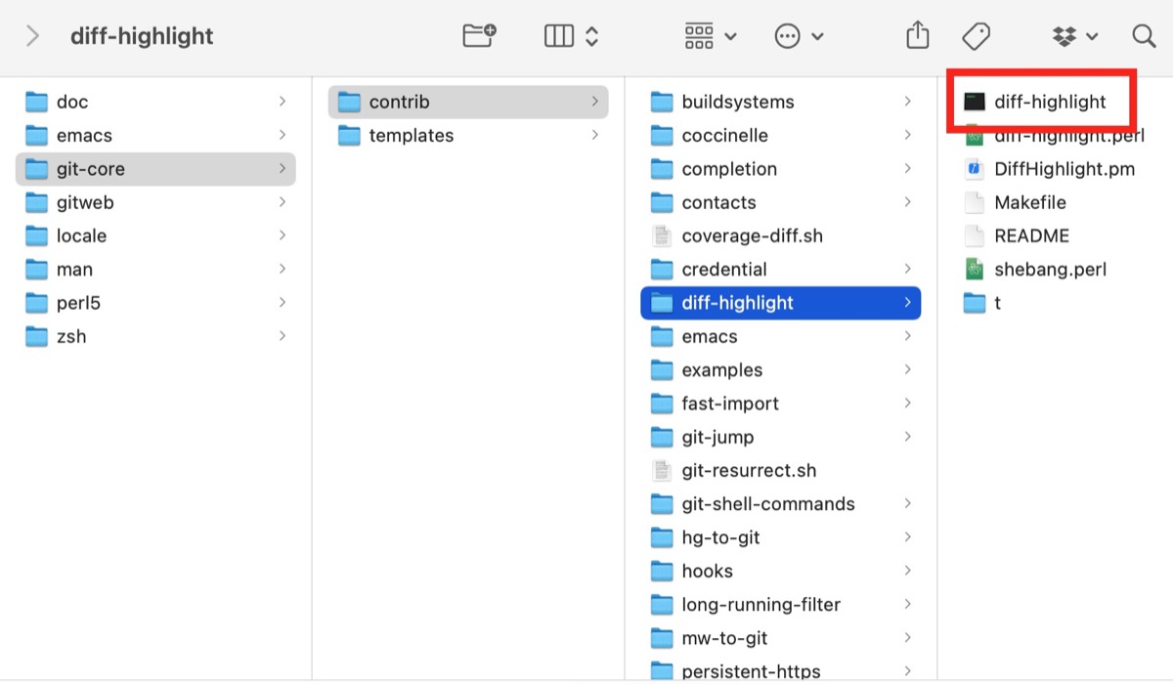Viewport: 1173px width, 684px height.
Task: Click the view style switcher control
Action: pos(571,34)
